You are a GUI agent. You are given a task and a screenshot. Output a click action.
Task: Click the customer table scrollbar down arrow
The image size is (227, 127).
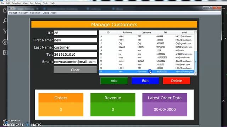(195, 74)
